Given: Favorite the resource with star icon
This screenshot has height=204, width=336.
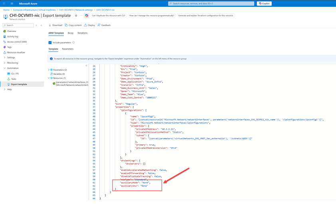Looking at the screenshot, I should (76, 16).
